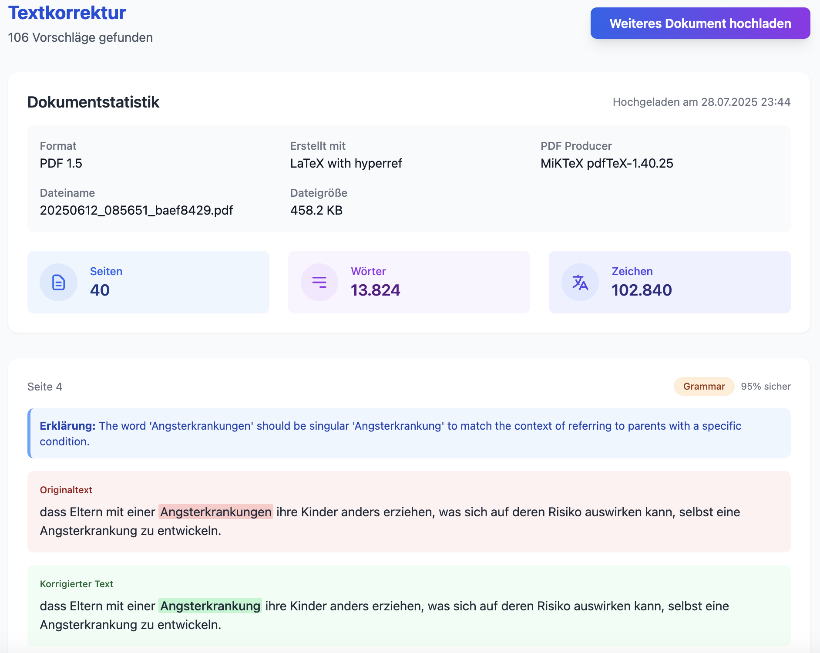Click the Grammar category badge
The width and height of the screenshot is (820, 653).
pyautogui.click(x=704, y=386)
